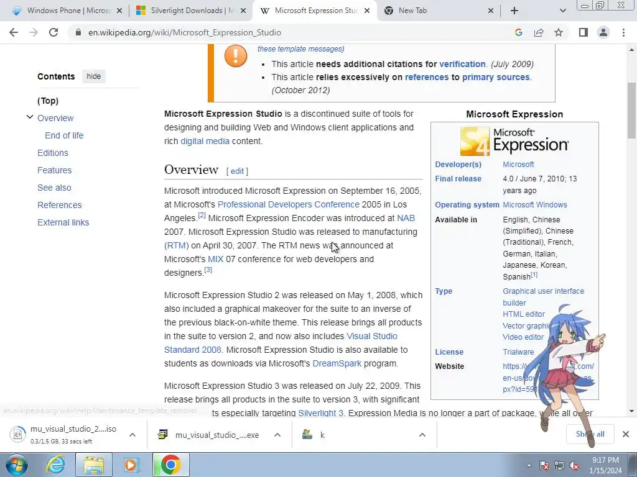The height and width of the screenshot is (477, 637).
Task: Open the Google icon in address bar
Action: click(518, 32)
